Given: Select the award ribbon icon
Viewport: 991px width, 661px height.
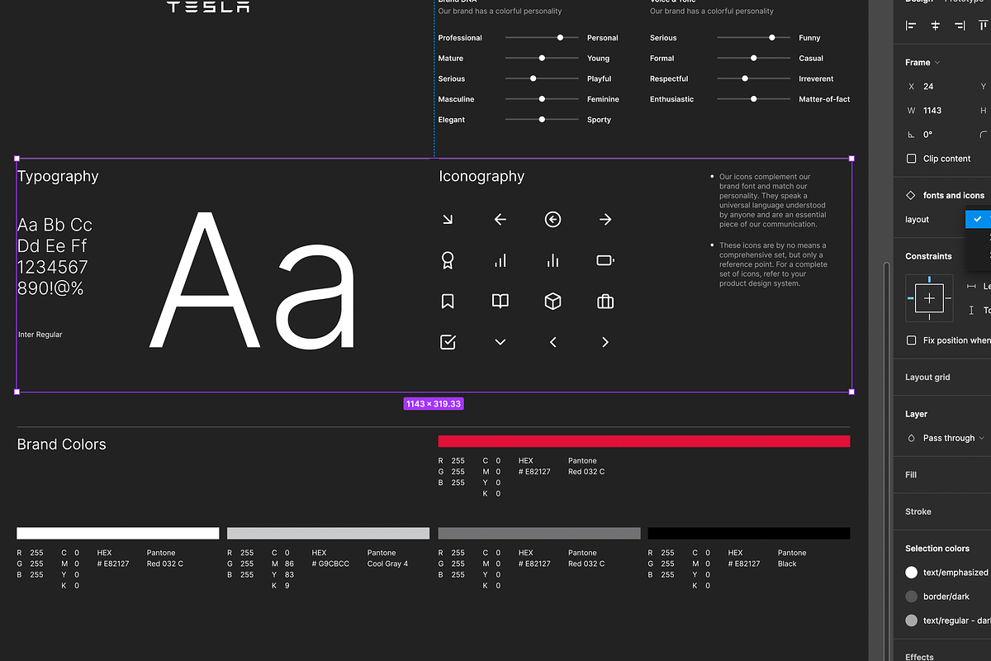Looking at the screenshot, I should pos(448,260).
